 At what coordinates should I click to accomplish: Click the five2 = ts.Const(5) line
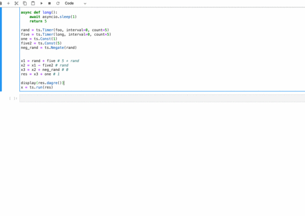tap(41, 43)
